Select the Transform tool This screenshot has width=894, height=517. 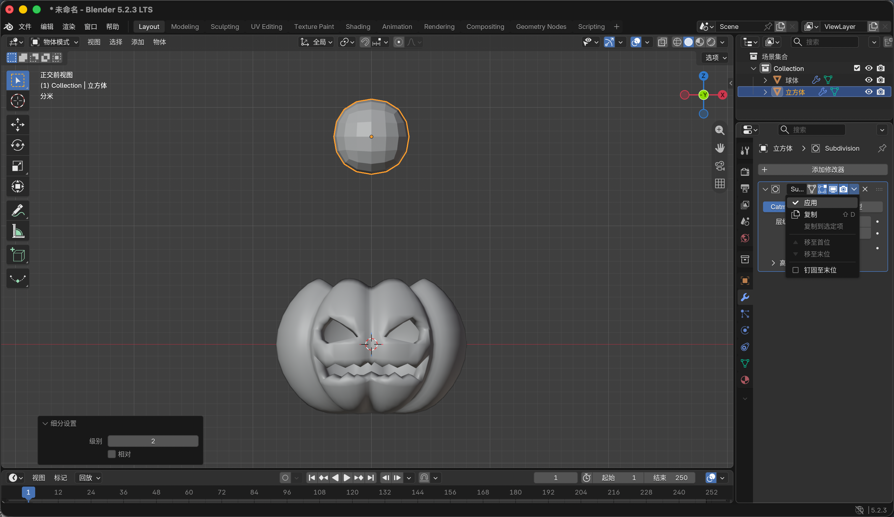(17, 186)
